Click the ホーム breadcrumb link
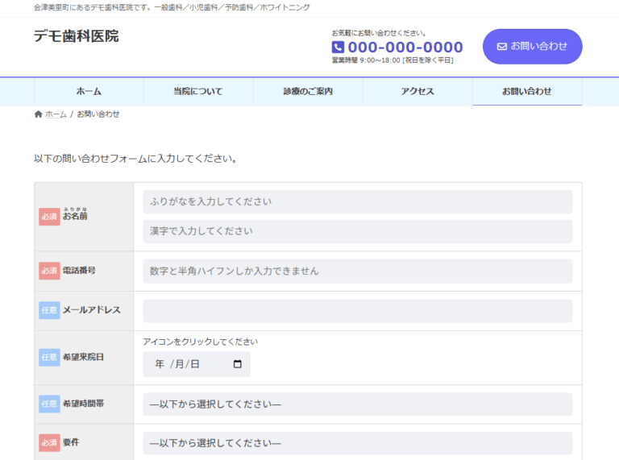The image size is (619, 460). point(56,114)
